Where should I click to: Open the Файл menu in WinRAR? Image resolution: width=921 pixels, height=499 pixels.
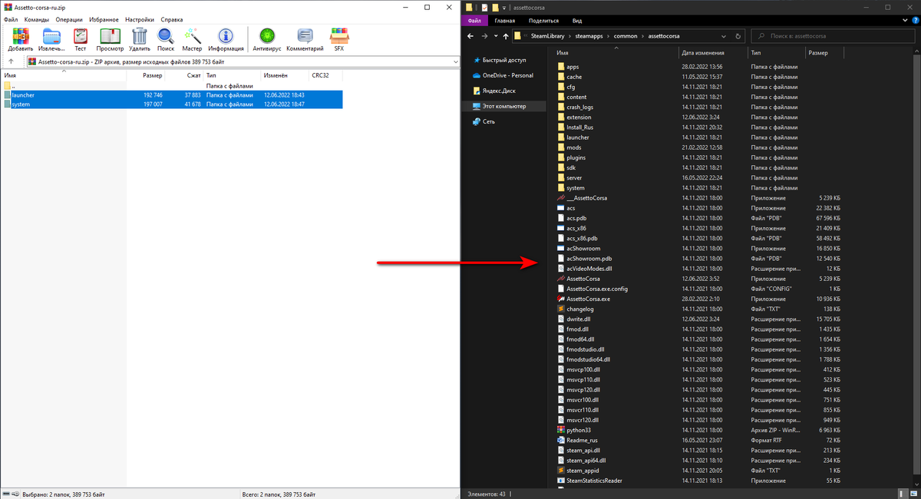click(11, 18)
